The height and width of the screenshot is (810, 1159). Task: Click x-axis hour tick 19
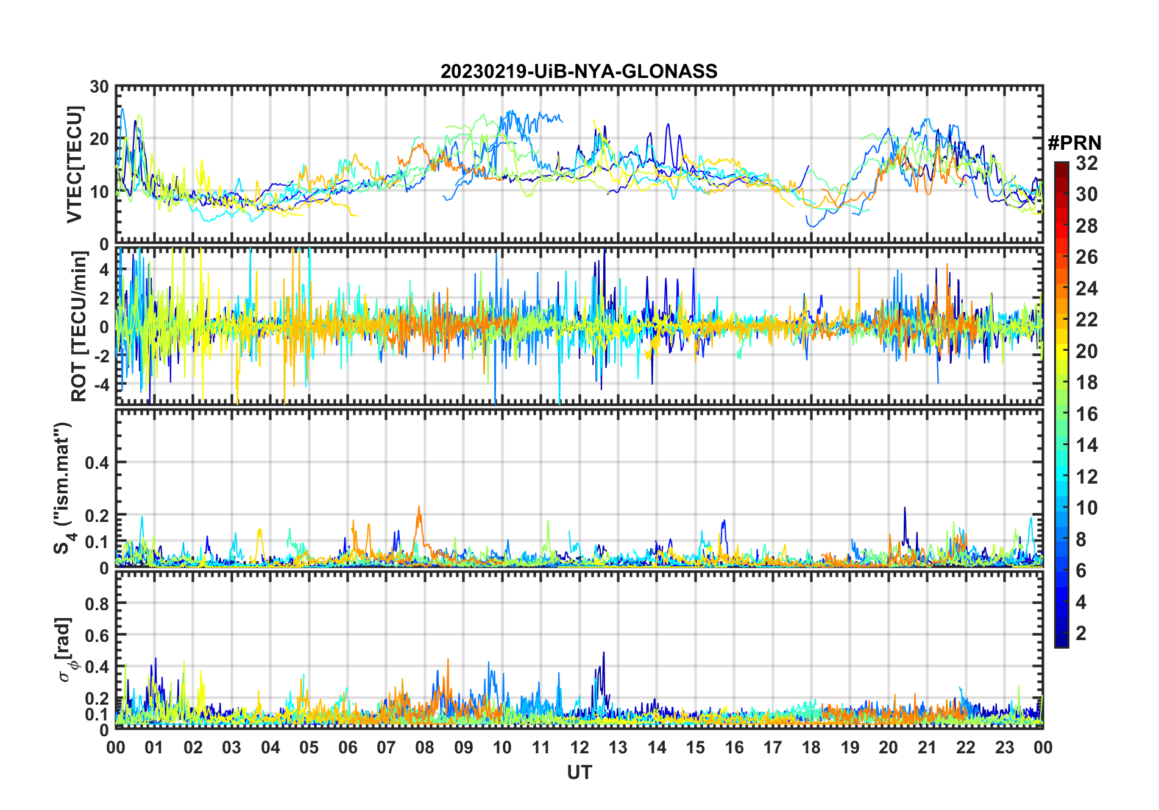coord(850,747)
